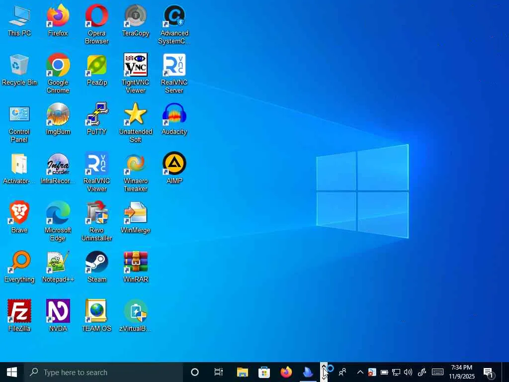Click the taskbar search box
Screen dimensions: 509x382
point(103,372)
